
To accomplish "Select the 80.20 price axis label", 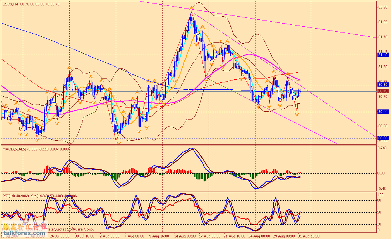I will coord(383,126).
